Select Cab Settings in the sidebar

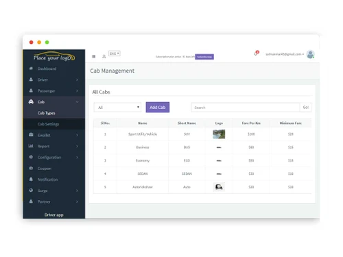pyautogui.click(x=48, y=124)
